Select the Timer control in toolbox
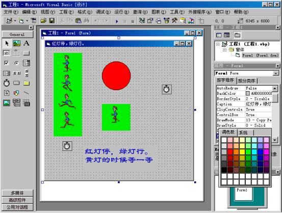 coord(7,83)
